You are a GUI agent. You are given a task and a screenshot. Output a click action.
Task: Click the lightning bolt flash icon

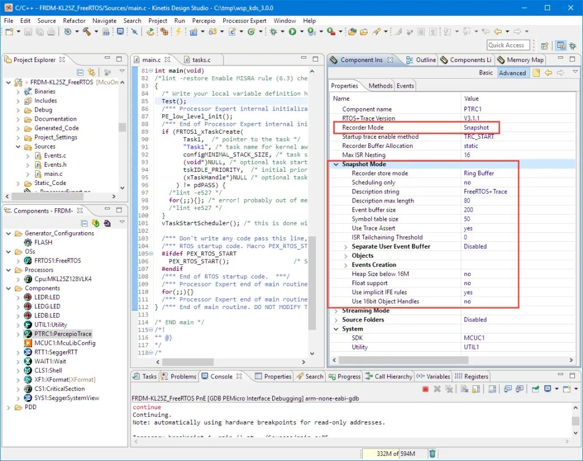pos(178,32)
